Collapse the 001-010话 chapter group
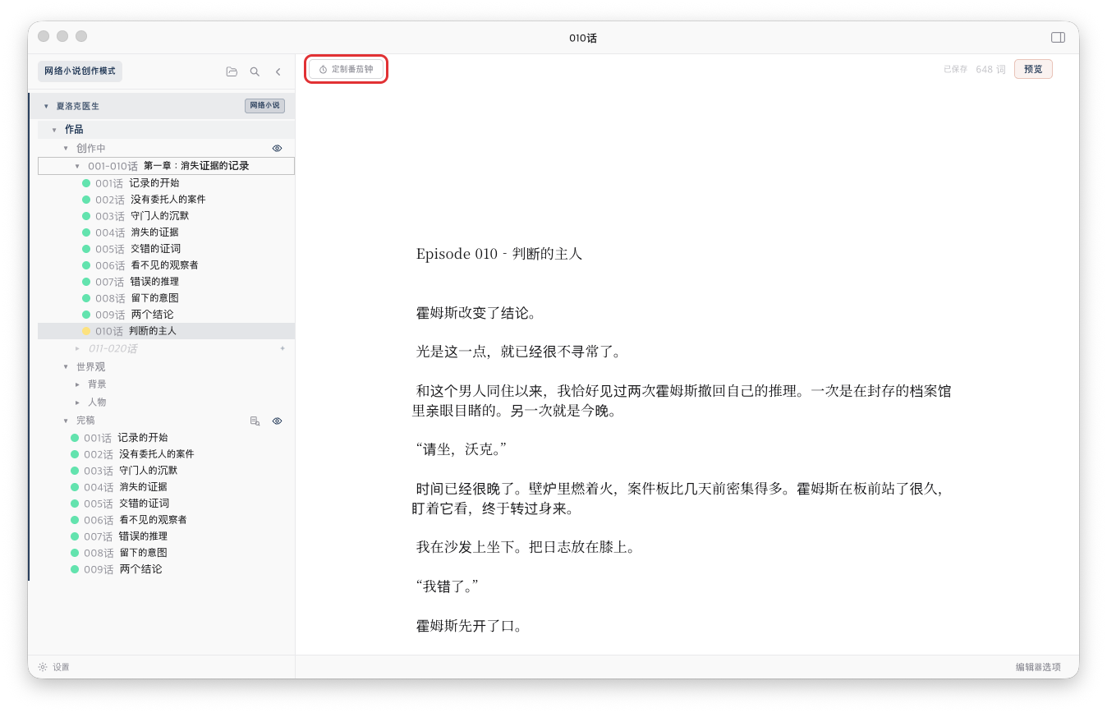 (x=77, y=166)
